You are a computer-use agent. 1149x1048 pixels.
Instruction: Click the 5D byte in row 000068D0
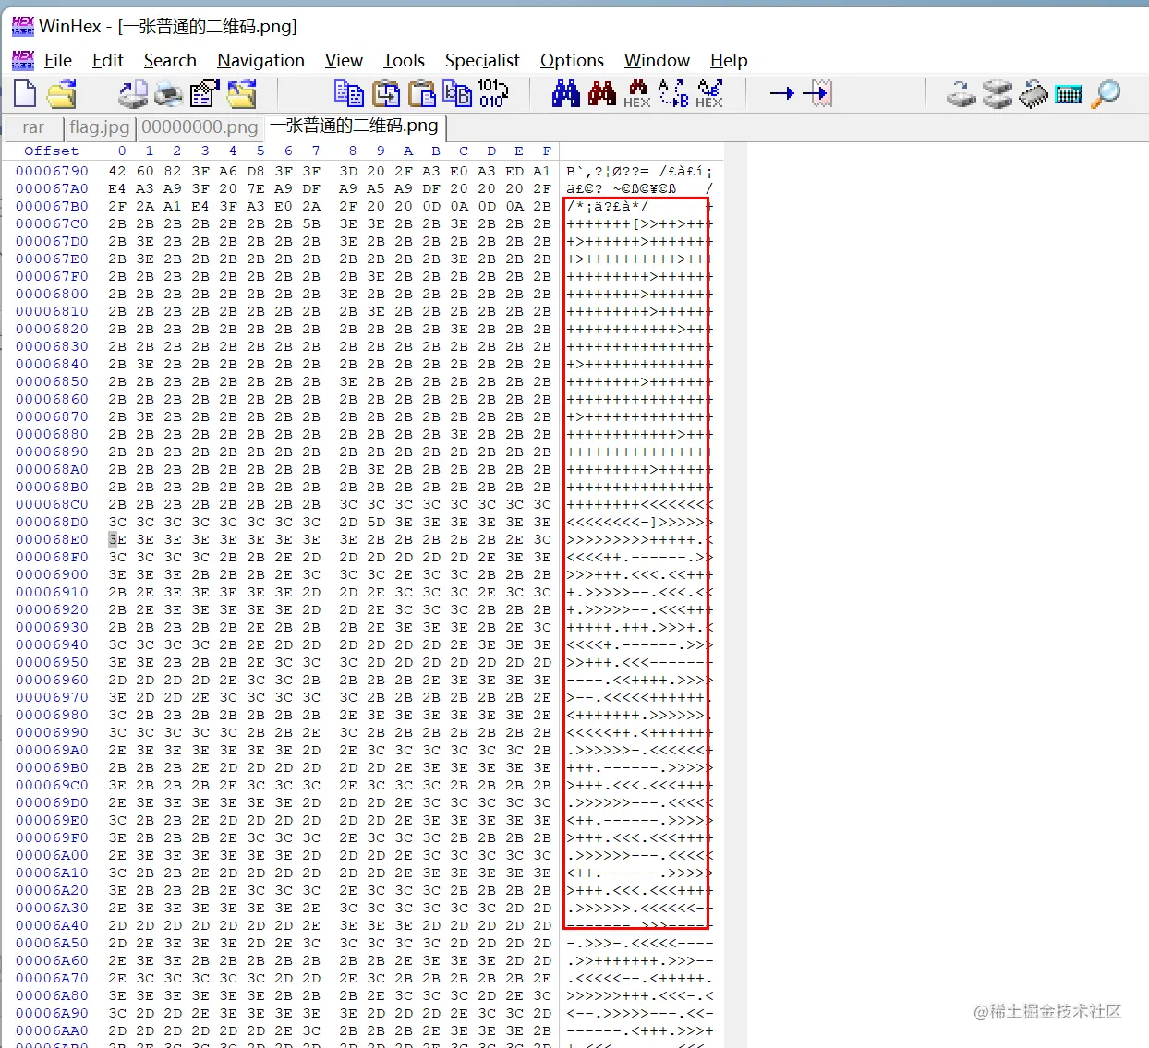pos(376,522)
